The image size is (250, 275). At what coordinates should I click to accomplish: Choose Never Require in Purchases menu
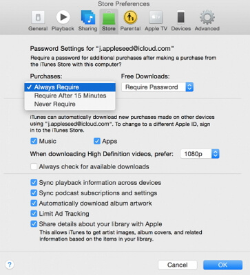(x=70, y=104)
